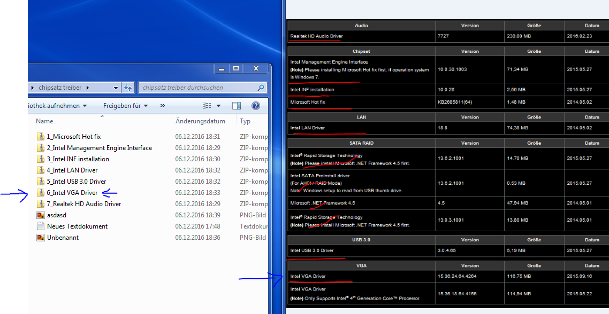Open the 'Freigeben für' dropdown menu

coord(125,105)
